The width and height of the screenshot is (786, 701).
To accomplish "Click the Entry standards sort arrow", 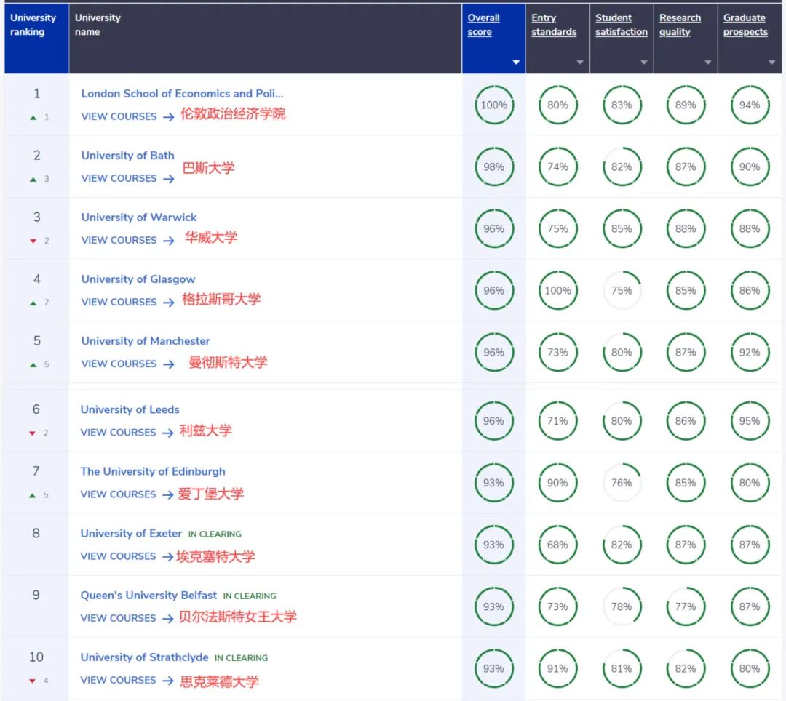I will pyautogui.click(x=580, y=62).
